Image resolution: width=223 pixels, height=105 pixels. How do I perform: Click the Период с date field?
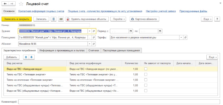click(x=120, y=31)
